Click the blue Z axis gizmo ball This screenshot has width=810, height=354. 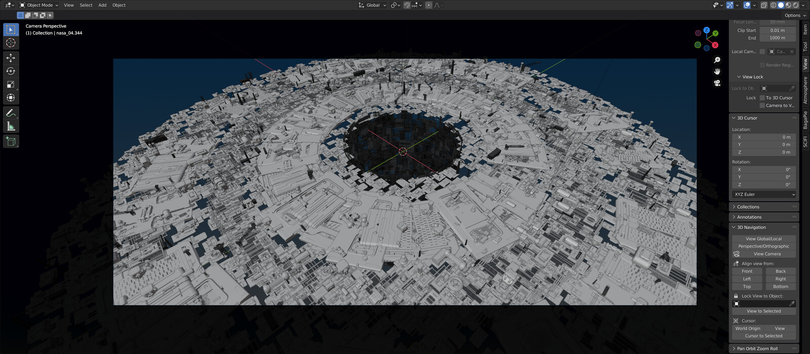coord(707,30)
